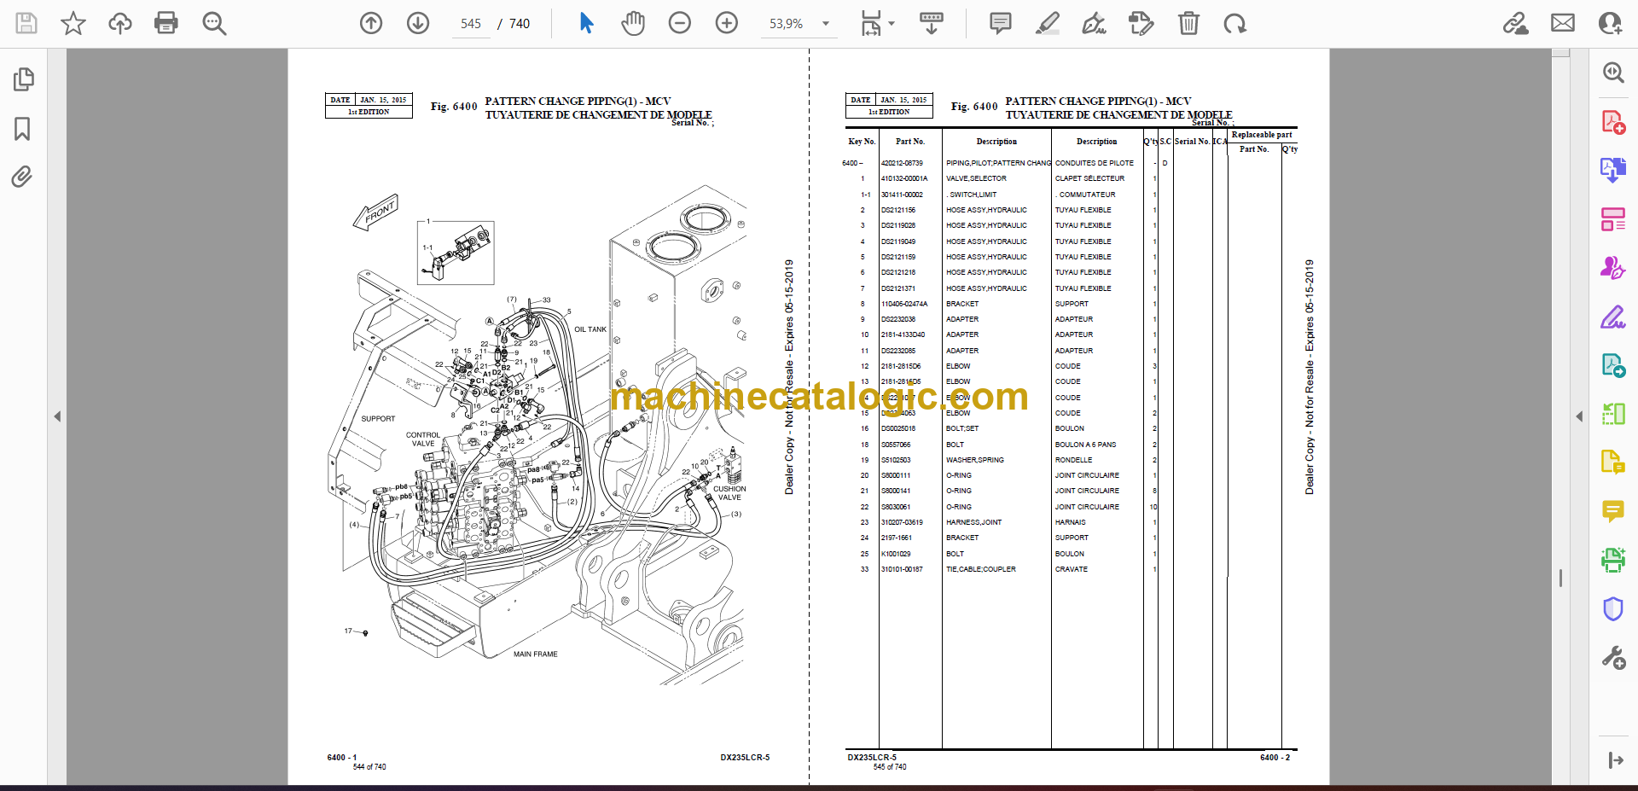
Task: Open the zoom percentage dropdown arrow
Action: coord(826,24)
